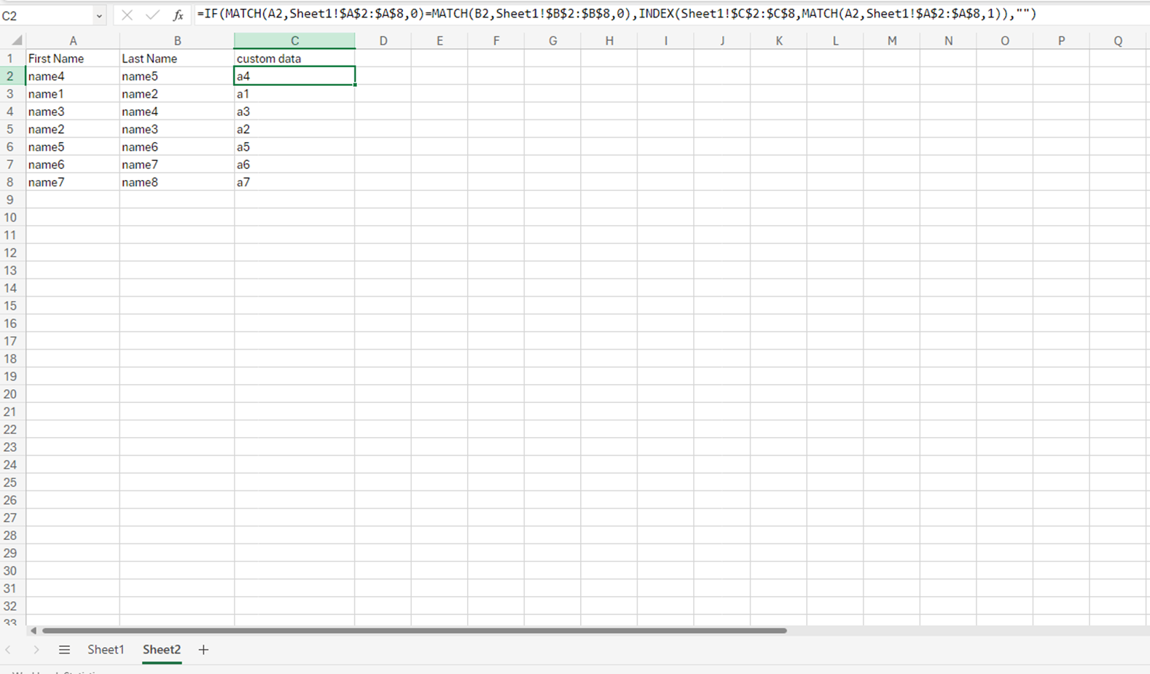Click the custom data header cell
Image resolution: width=1150 pixels, height=674 pixels.
click(294, 58)
